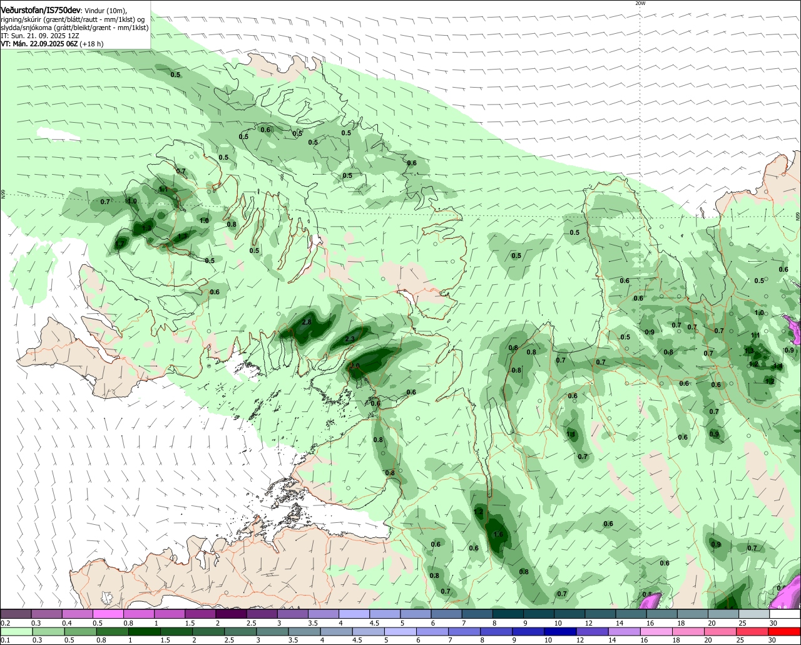The width and height of the screenshot is (801, 645).
Task: Click the 2.3 precipitation value on the map
Action: [350, 339]
